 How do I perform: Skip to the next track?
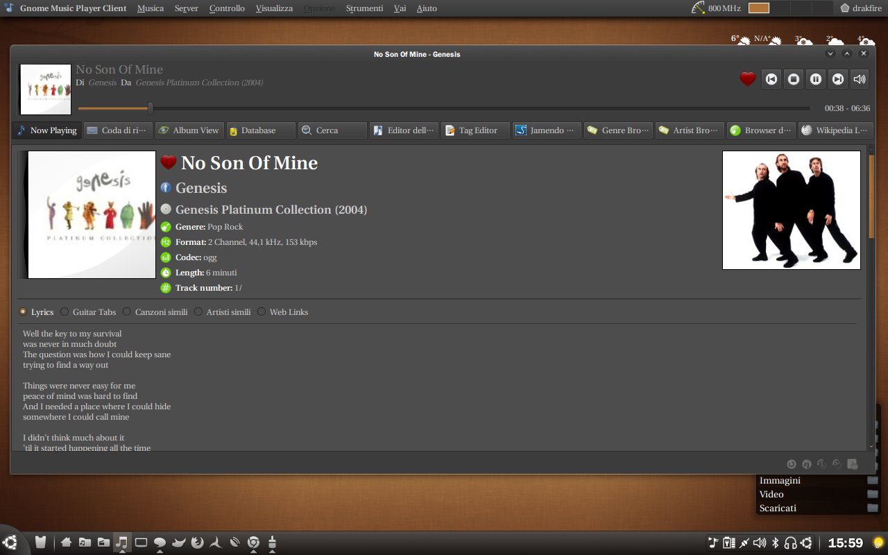pos(838,79)
